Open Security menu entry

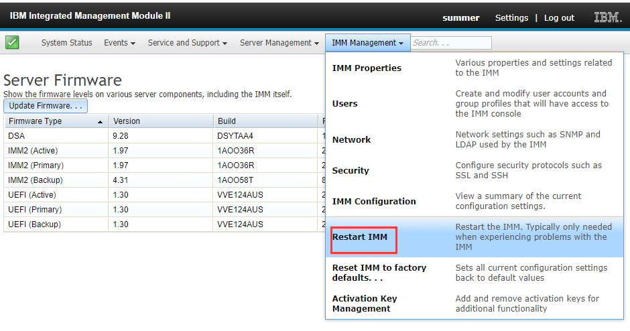click(x=475, y=170)
